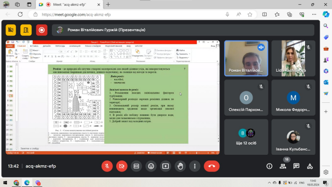
Task: Raise hand using the hand icon
Action: coord(180,166)
